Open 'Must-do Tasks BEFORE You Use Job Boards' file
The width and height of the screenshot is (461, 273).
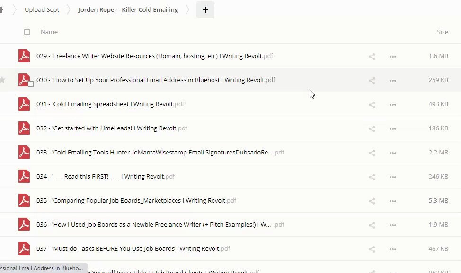pos(128,249)
